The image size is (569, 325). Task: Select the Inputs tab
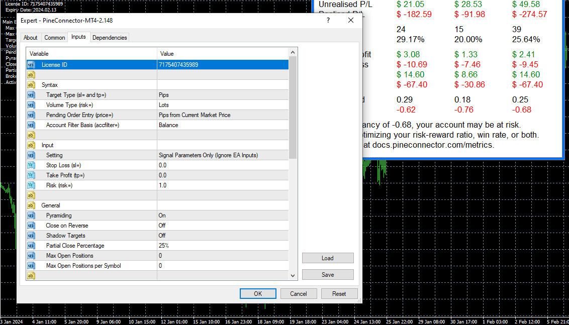79,37
